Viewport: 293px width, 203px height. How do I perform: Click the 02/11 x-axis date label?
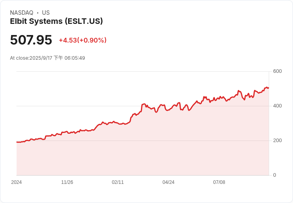click(x=118, y=182)
